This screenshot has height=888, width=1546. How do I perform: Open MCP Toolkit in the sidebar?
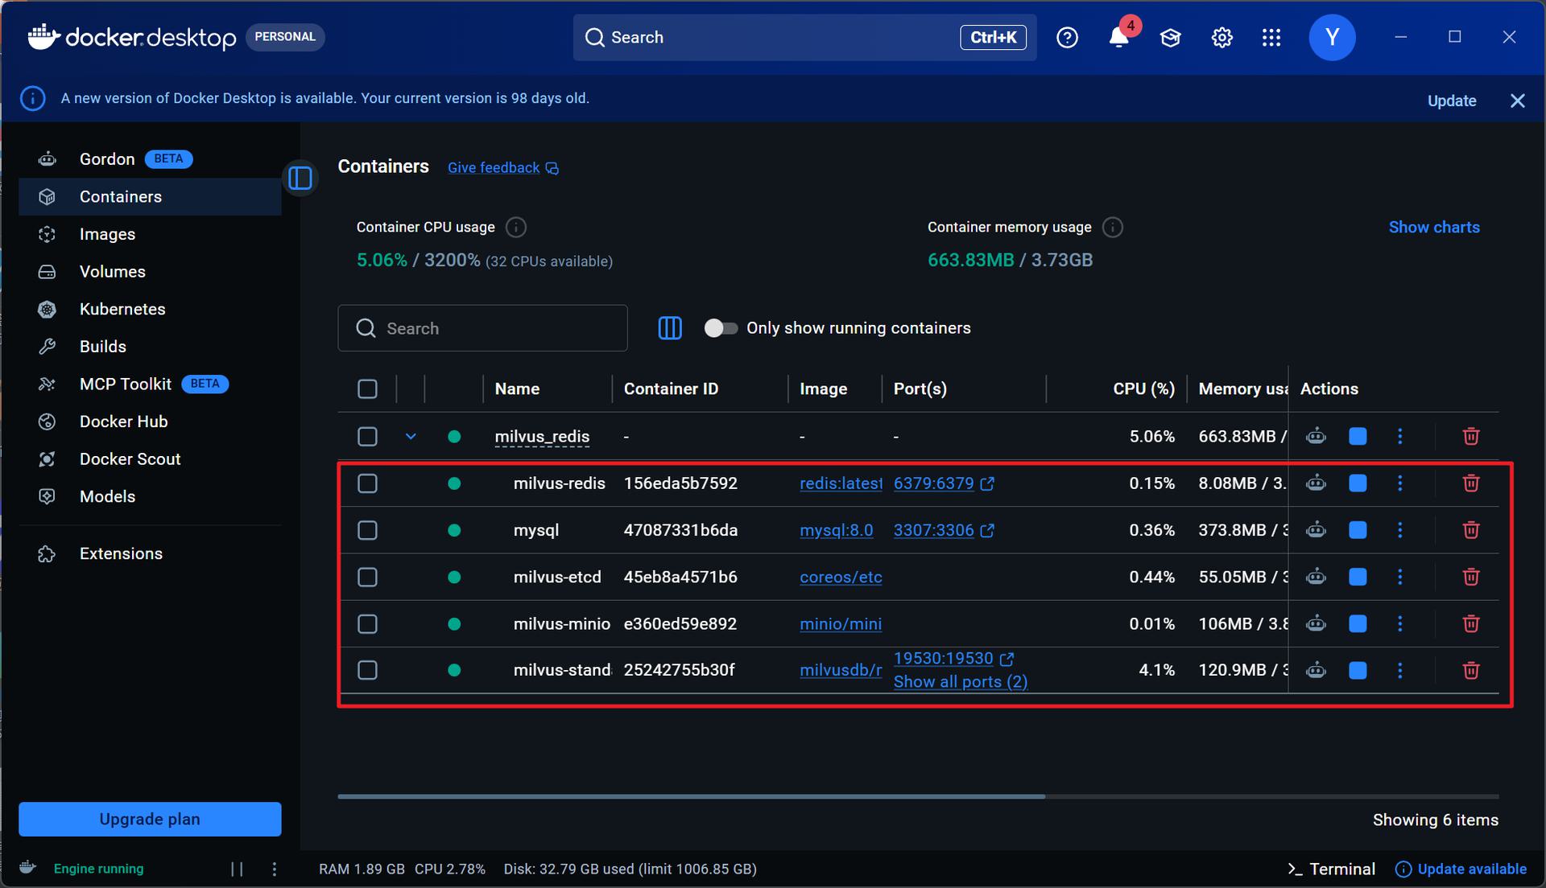point(150,384)
